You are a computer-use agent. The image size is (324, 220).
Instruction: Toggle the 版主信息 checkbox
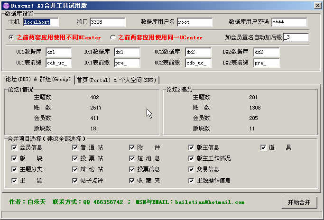191,147
